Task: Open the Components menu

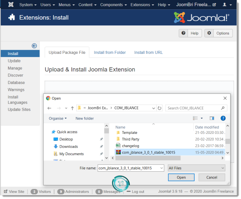Action: tap(114, 5)
